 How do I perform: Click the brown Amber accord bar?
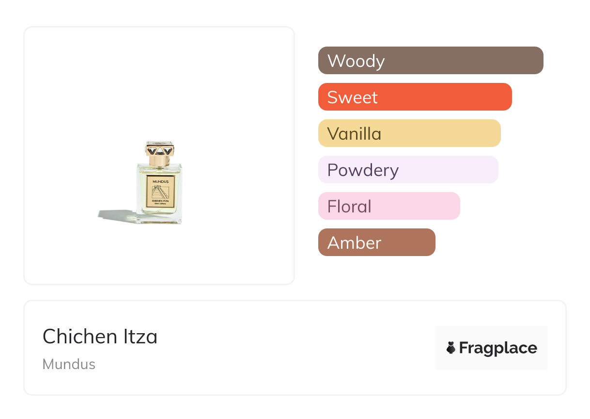tap(376, 242)
